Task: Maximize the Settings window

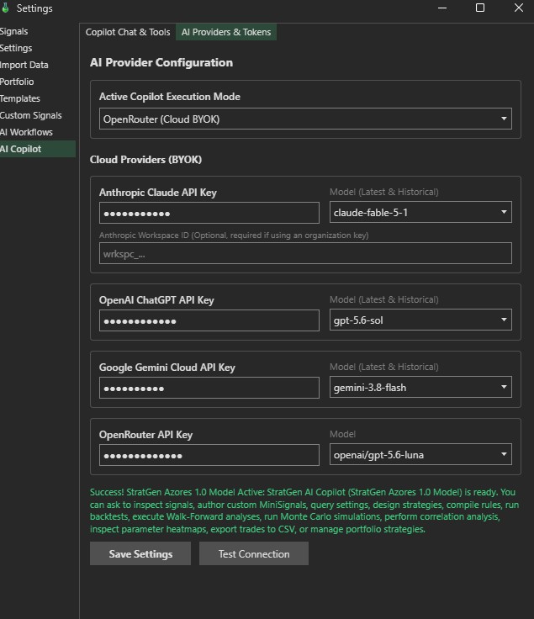Action: [480, 8]
